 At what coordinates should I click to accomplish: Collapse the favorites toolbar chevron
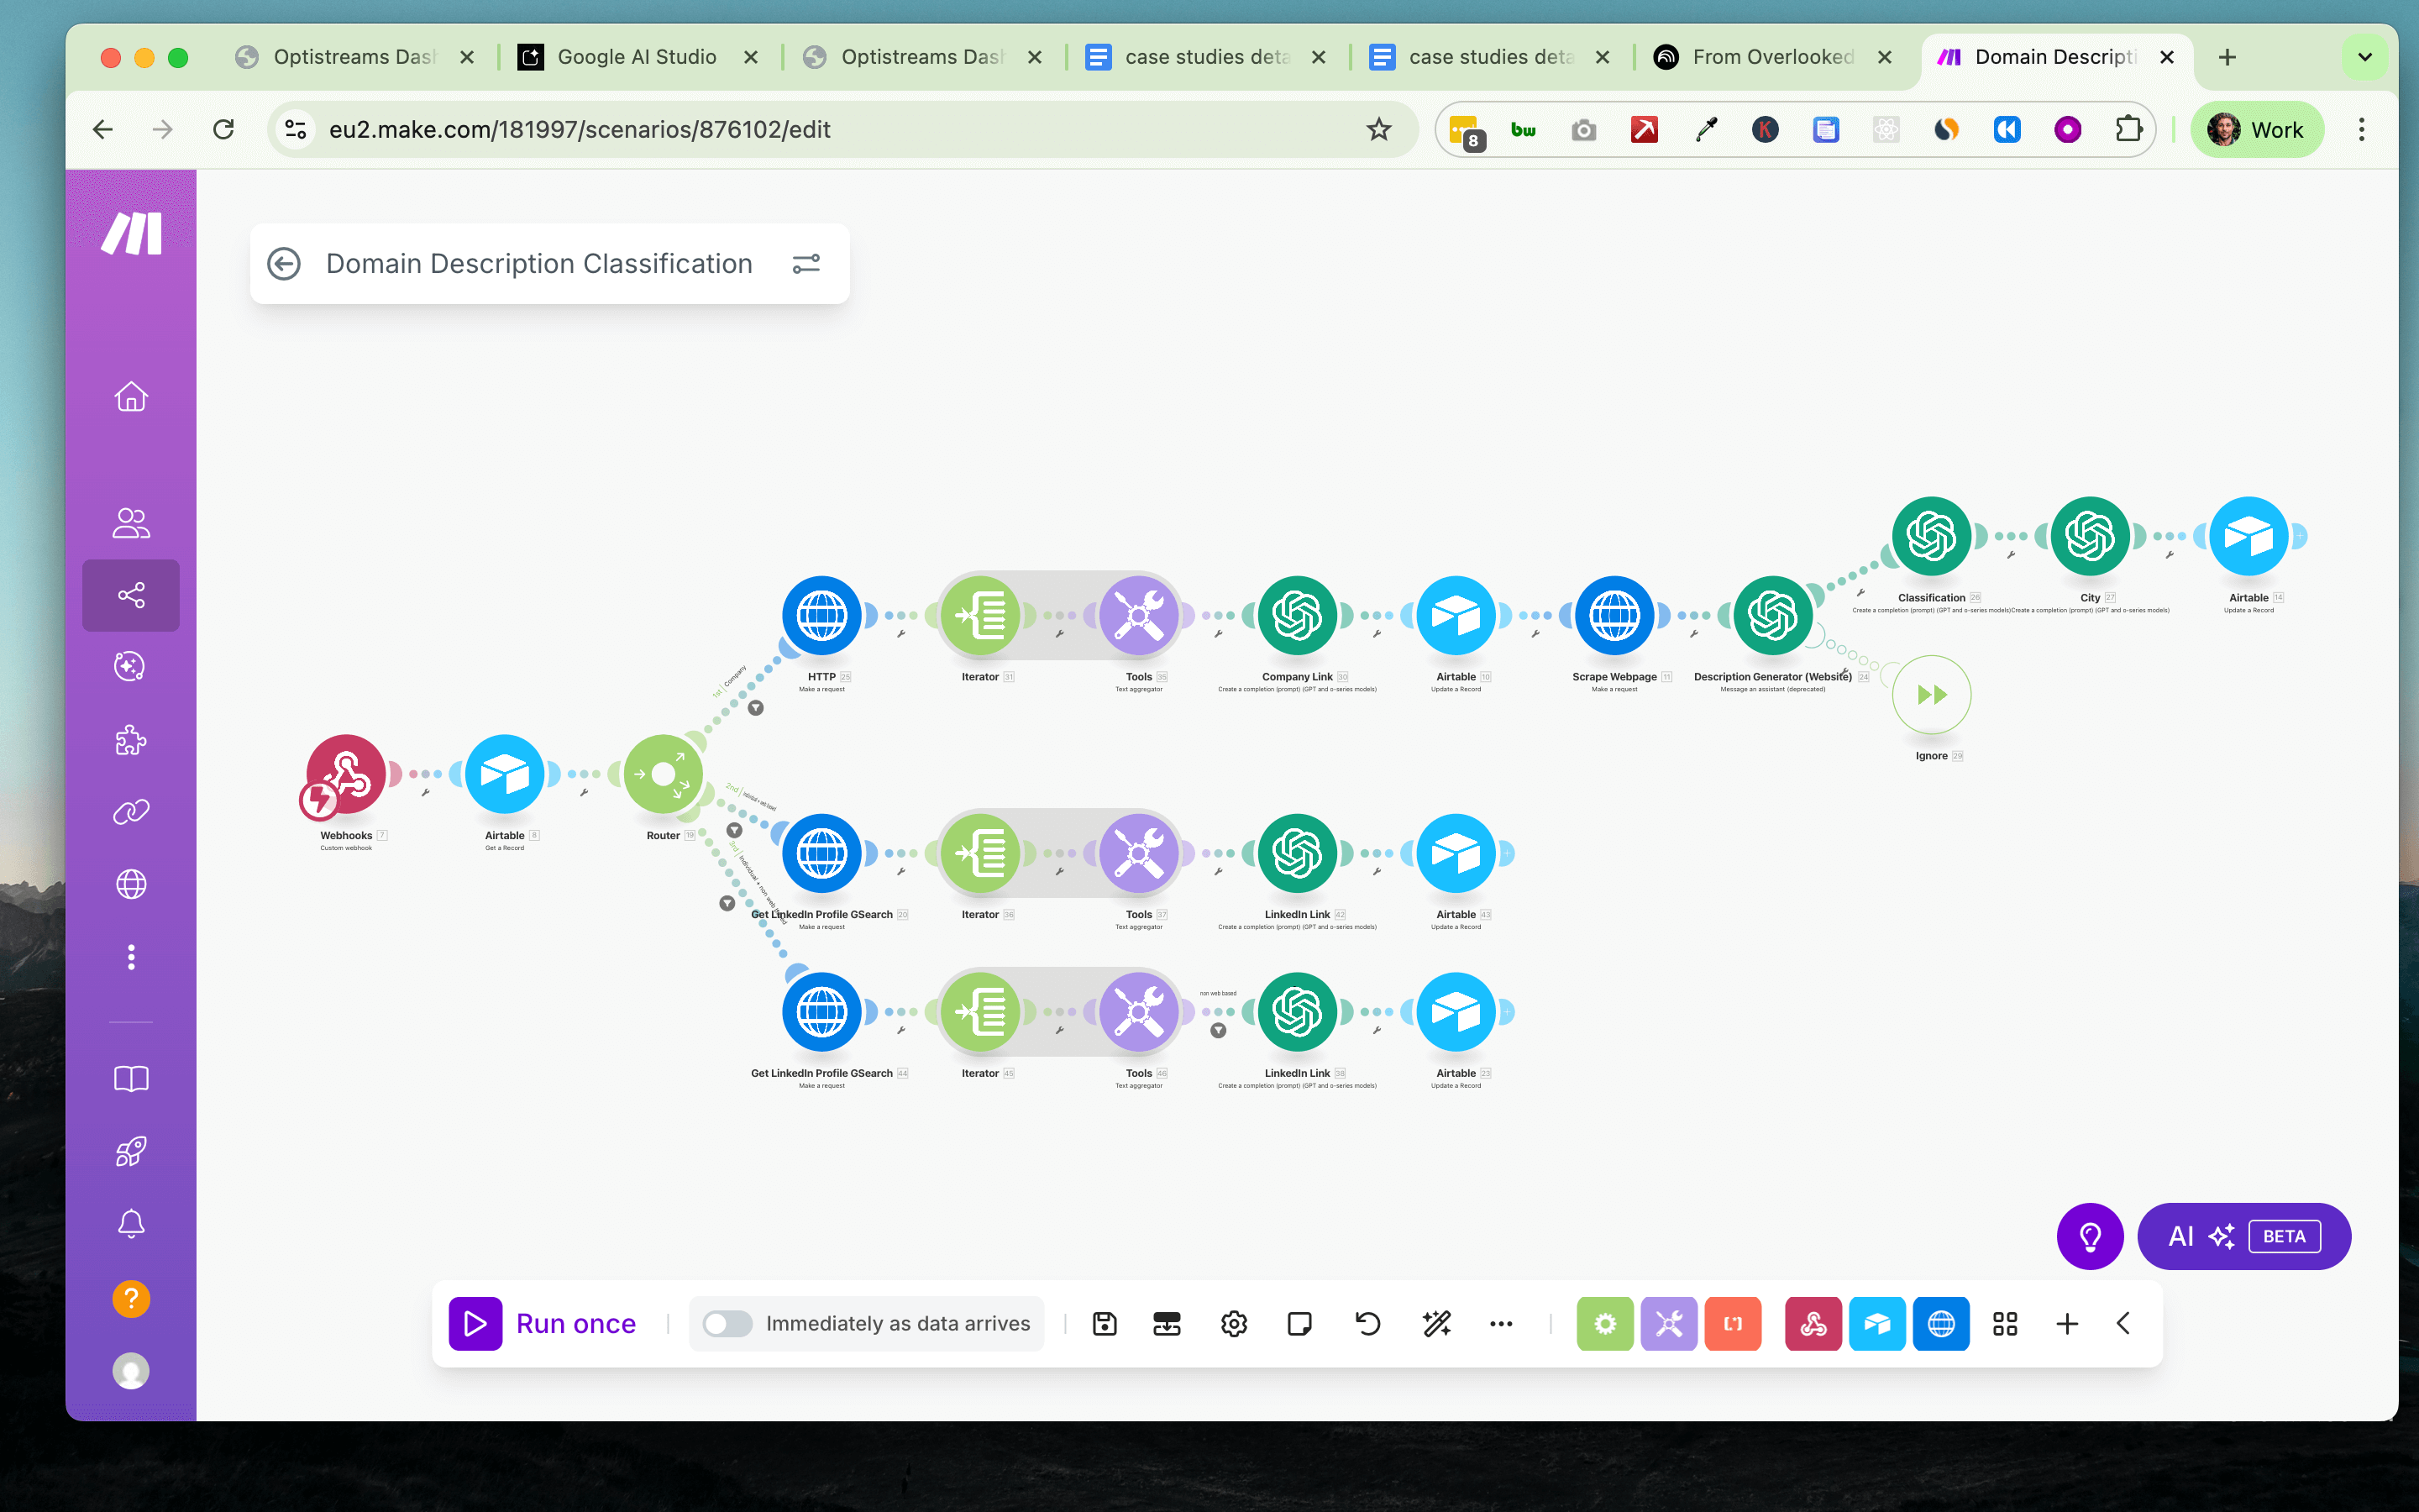(2123, 1323)
